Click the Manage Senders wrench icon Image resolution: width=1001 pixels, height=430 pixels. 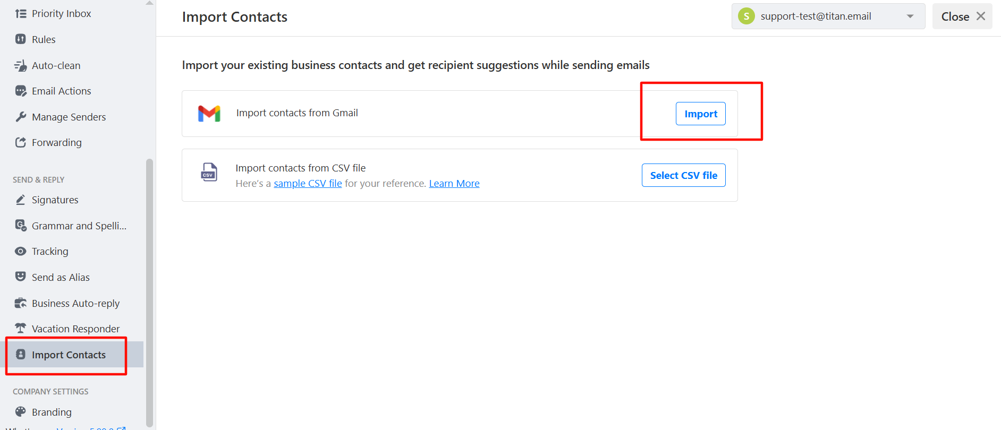click(21, 117)
